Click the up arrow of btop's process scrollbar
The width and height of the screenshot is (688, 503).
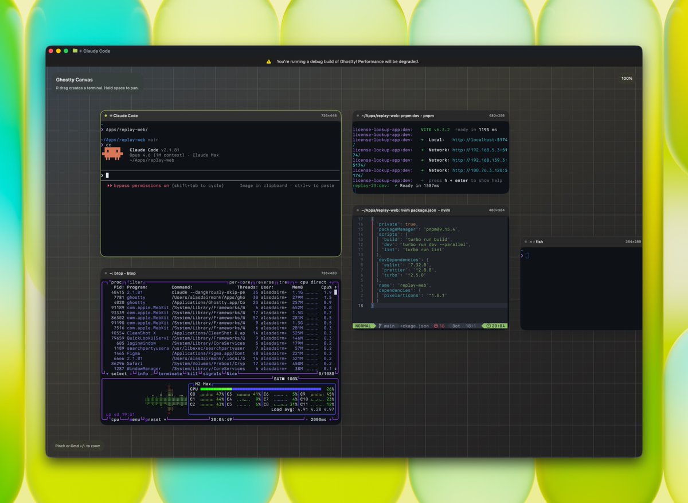click(x=336, y=287)
